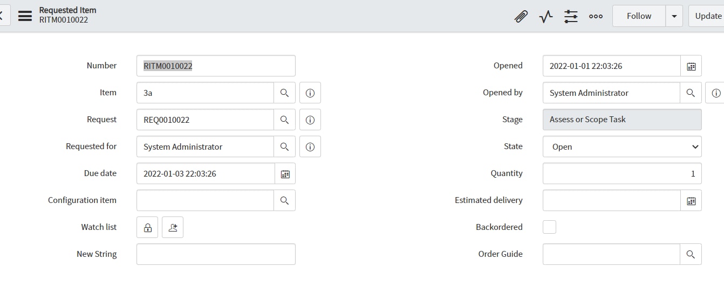Open more options ellipsis menu
Screen dimensions: 724x287
pyautogui.click(x=596, y=16)
